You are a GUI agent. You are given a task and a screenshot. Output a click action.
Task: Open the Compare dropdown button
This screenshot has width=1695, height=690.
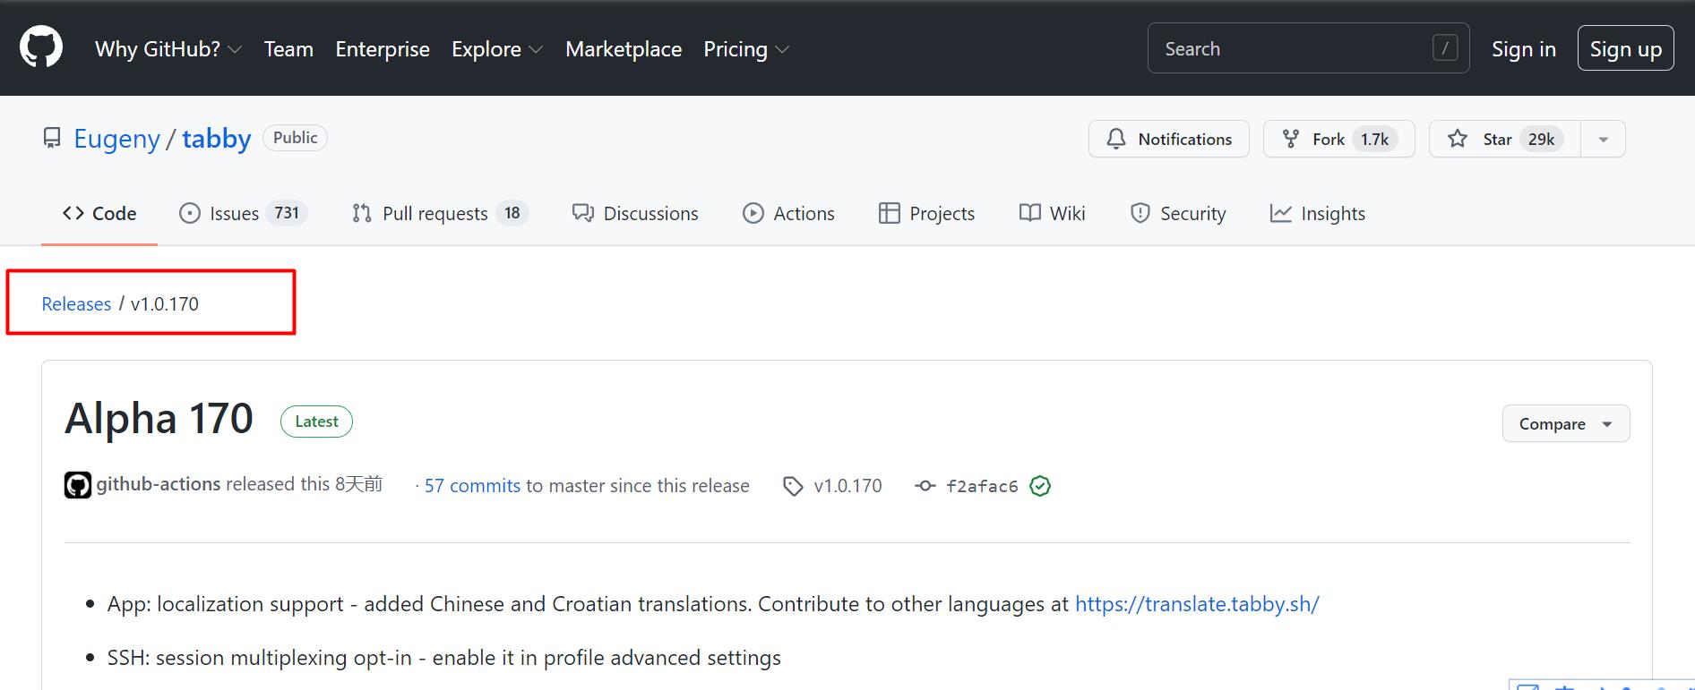1565,423
